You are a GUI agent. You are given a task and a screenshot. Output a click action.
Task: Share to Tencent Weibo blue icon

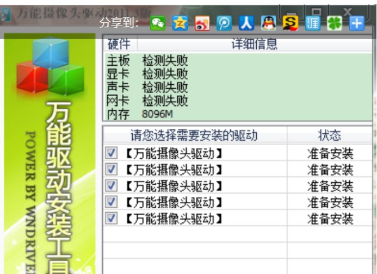[x=224, y=23]
